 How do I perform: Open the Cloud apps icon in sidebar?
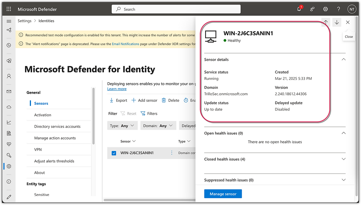[x=9, y=107]
